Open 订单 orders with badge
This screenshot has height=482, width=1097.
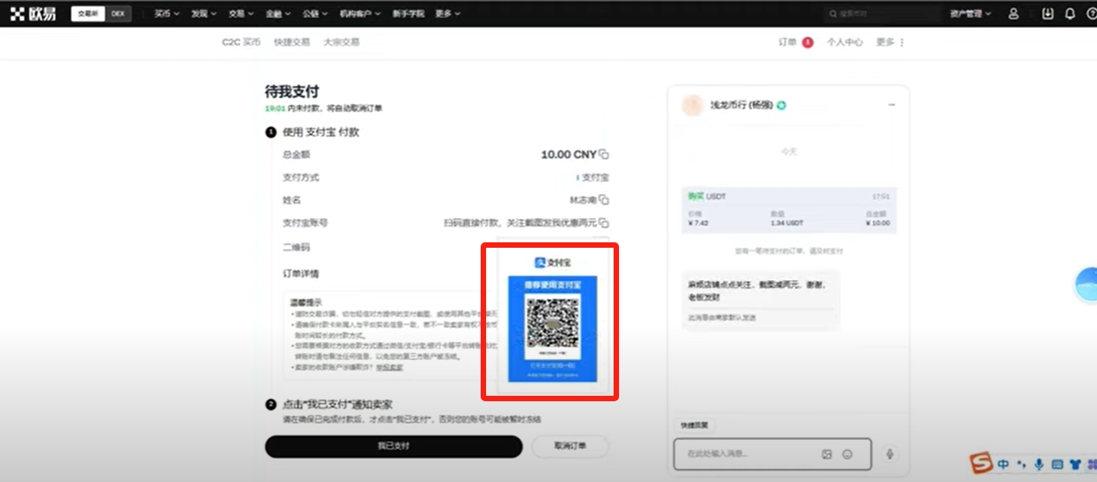(x=795, y=42)
